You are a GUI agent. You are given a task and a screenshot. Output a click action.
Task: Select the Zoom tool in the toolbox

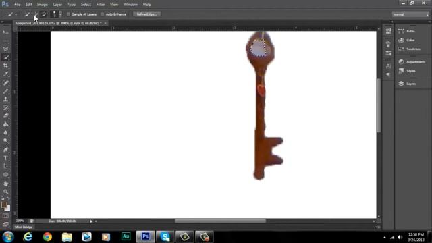pos(5,192)
